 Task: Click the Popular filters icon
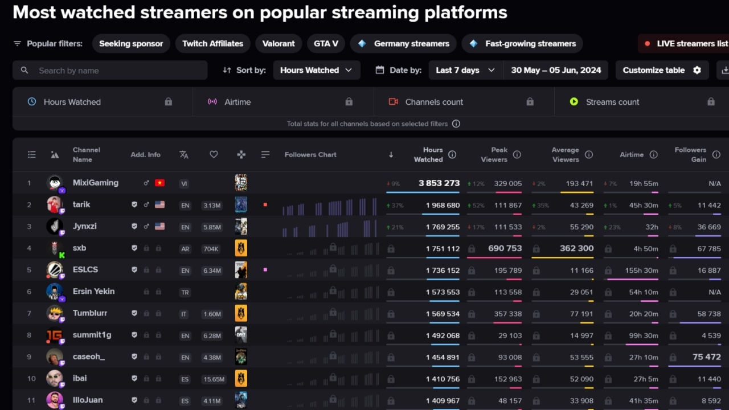click(x=17, y=44)
